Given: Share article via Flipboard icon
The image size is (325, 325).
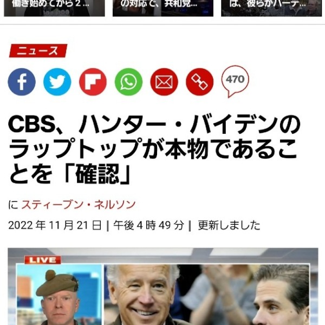Looking at the screenshot, I should click(x=93, y=82).
